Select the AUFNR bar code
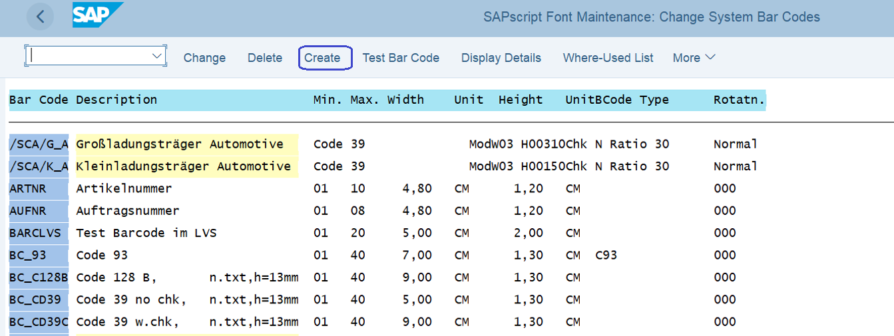Screen dimensions: 894x336 pos(39,211)
